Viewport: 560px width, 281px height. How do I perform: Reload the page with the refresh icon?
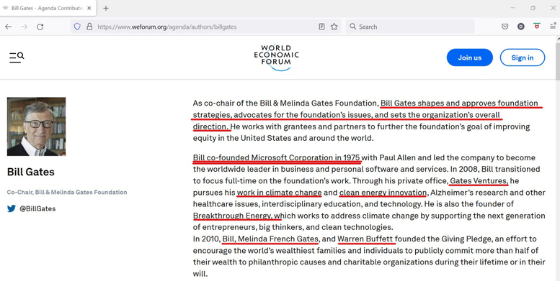click(x=40, y=27)
